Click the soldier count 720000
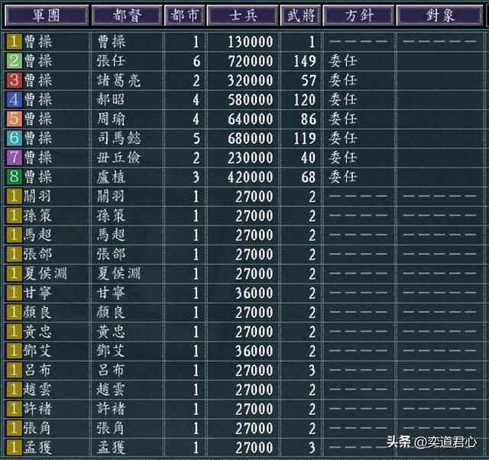The width and height of the screenshot is (489, 460). point(250,61)
